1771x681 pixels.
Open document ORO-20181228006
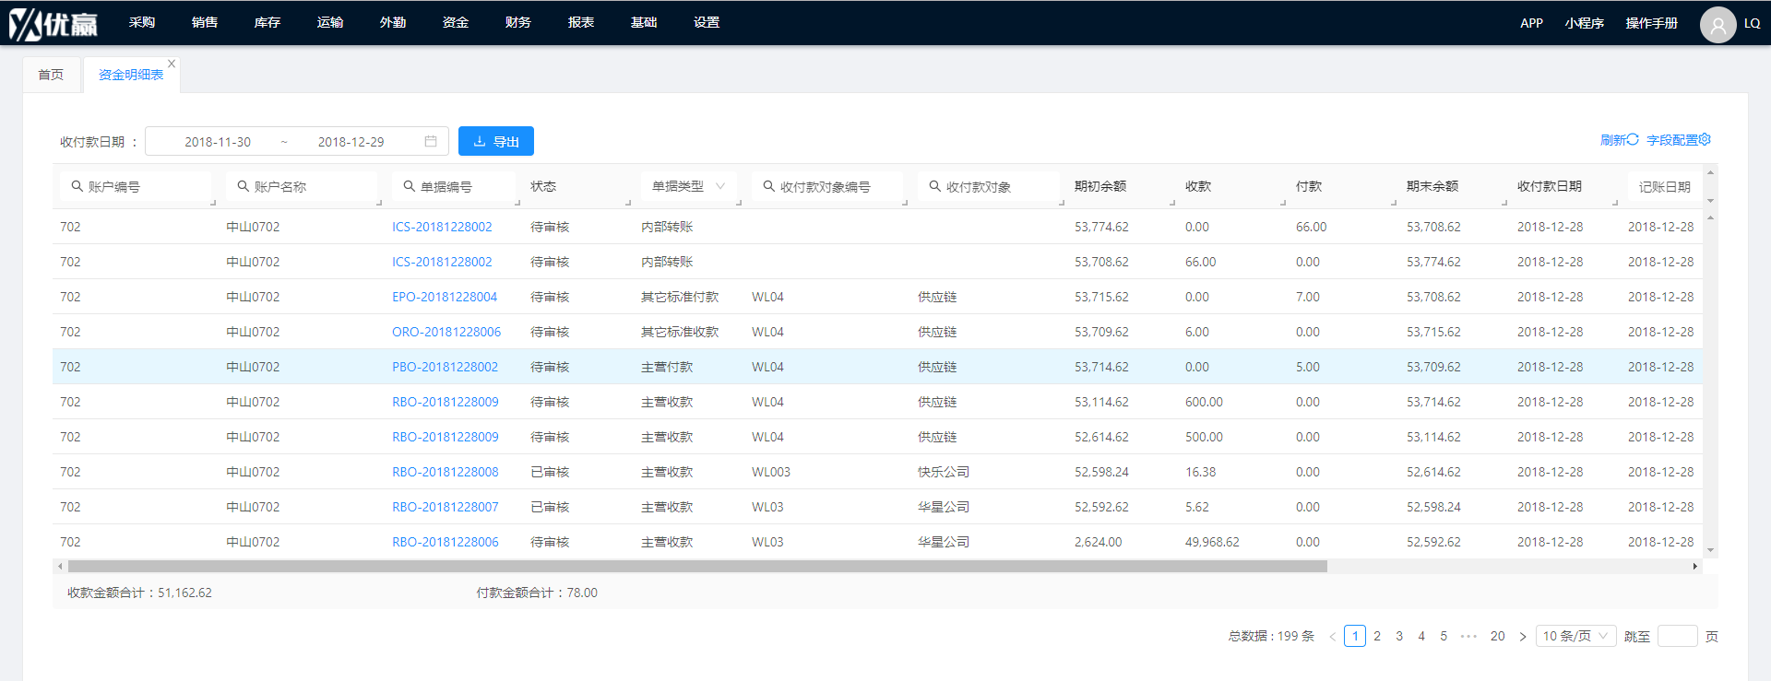446,332
